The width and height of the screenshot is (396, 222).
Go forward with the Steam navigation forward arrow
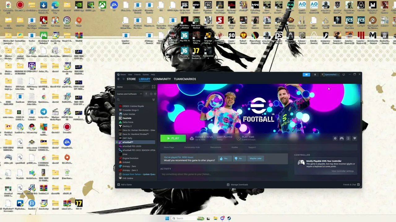(x=123, y=79)
